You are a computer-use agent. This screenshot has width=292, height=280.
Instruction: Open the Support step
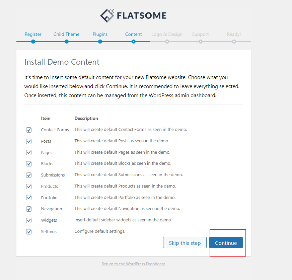coord(200,34)
